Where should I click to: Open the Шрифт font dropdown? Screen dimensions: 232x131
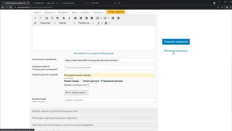(67, 23)
